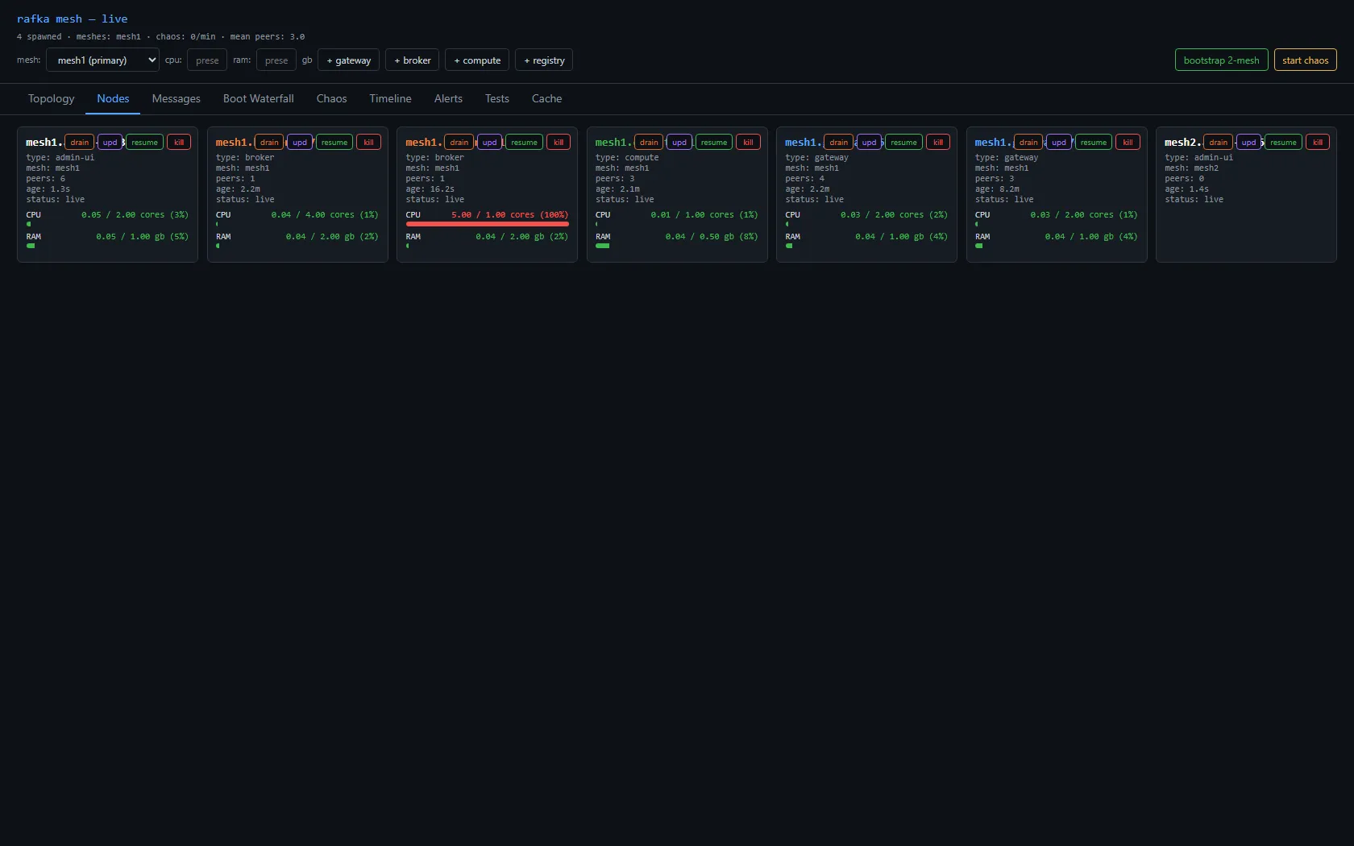This screenshot has height=846, width=1354.
Task: Click the red 100% CPU usage bar
Action: pos(487,224)
